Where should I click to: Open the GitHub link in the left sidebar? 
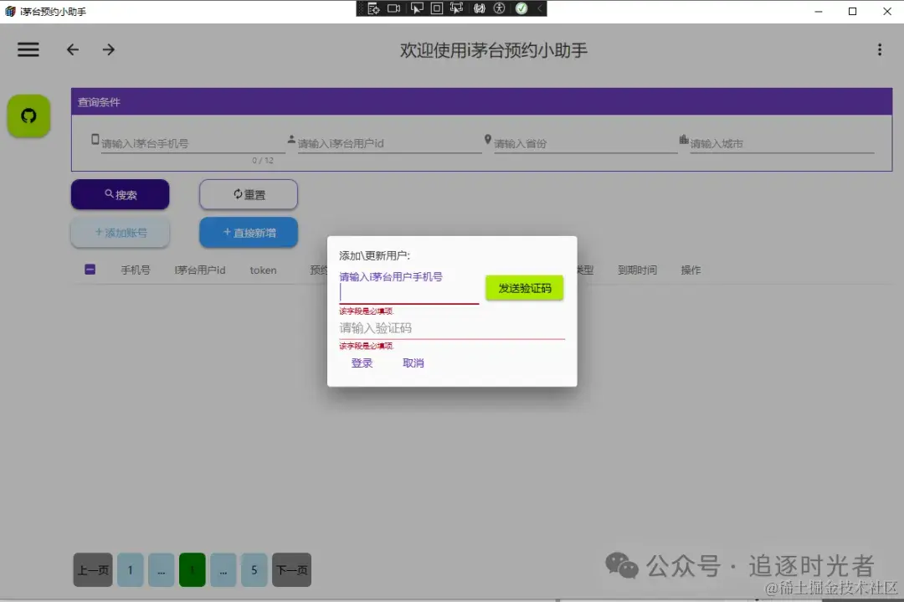click(x=28, y=116)
